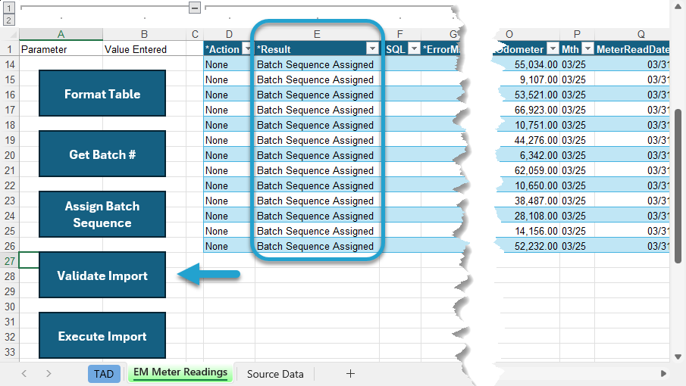Select column P header

(x=577, y=34)
